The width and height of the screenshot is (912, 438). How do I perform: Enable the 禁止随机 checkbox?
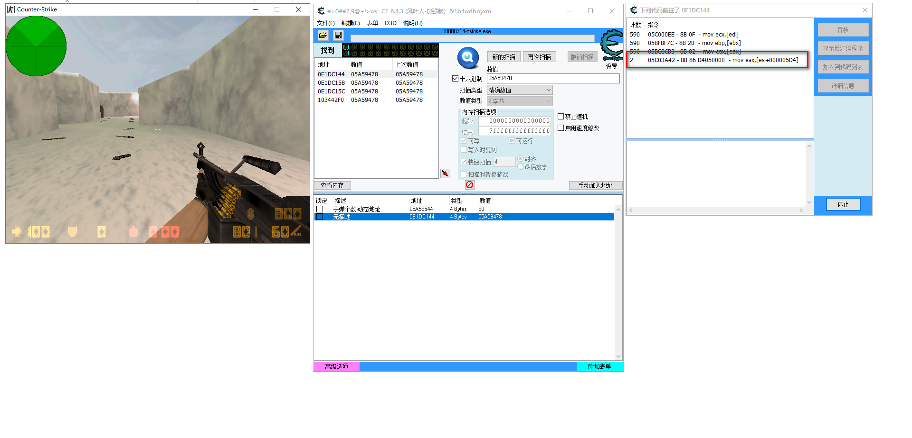561,117
